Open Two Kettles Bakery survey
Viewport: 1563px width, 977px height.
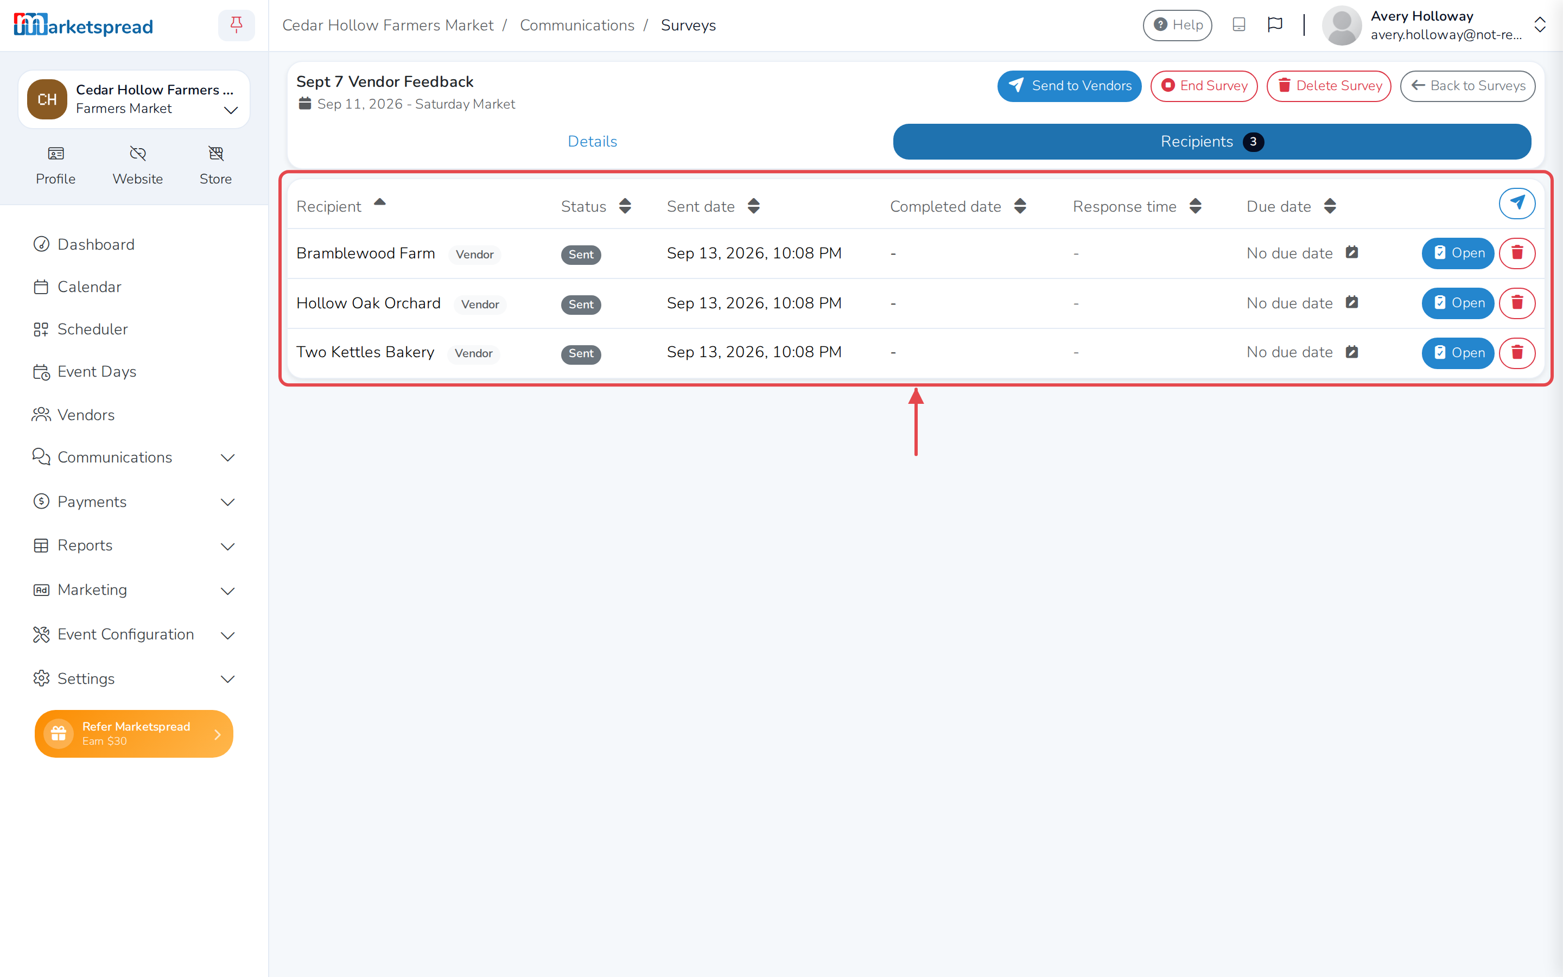(x=1458, y=353)
